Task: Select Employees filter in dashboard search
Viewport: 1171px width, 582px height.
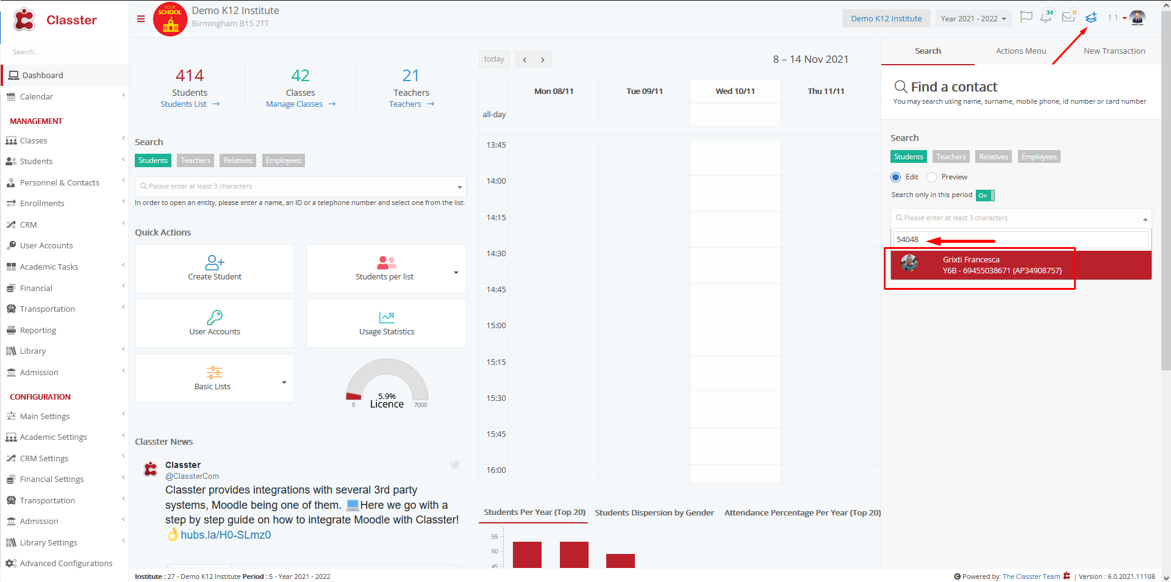Action: pos(283,160)
